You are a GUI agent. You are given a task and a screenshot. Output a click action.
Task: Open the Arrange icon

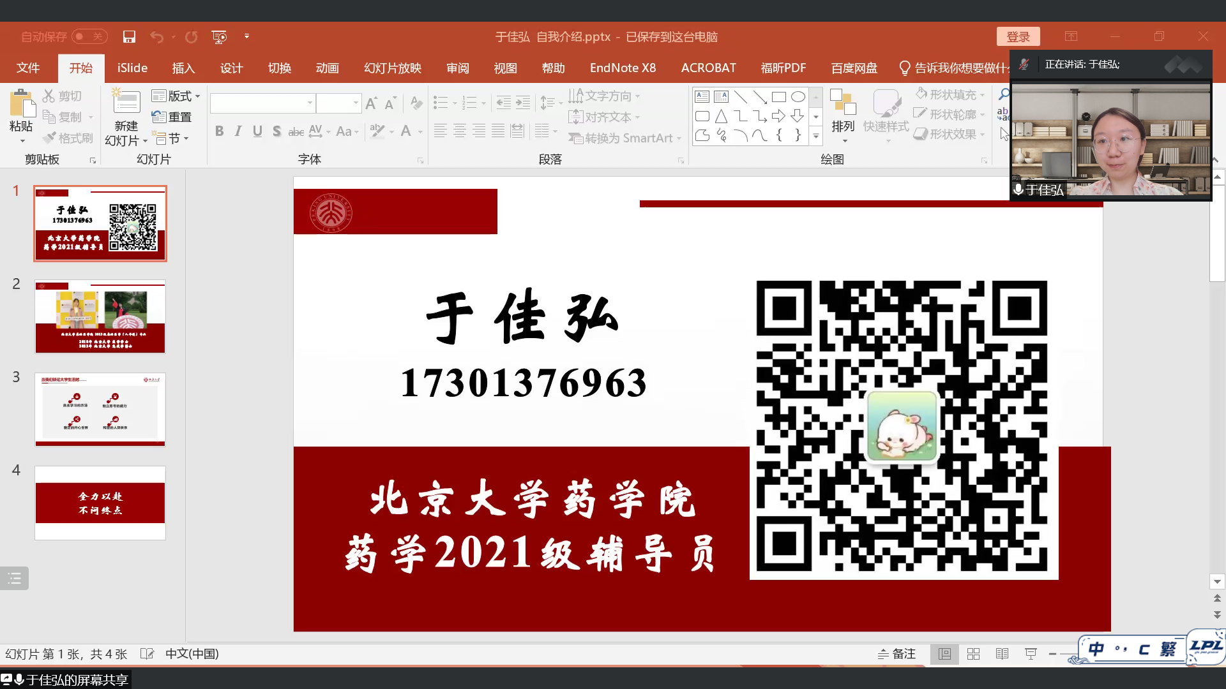[843, 102]
